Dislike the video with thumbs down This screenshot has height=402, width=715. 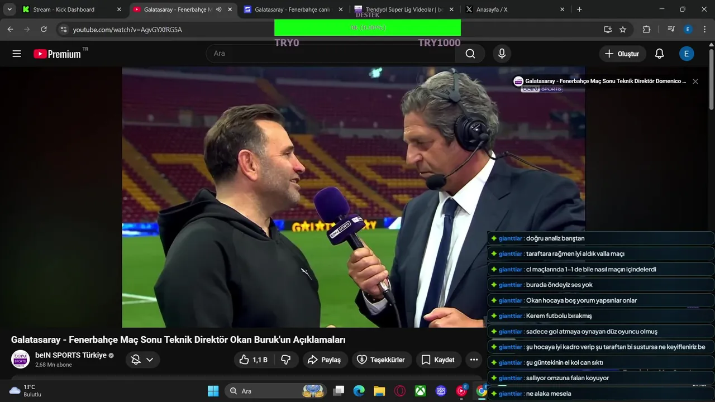(286, 360)
